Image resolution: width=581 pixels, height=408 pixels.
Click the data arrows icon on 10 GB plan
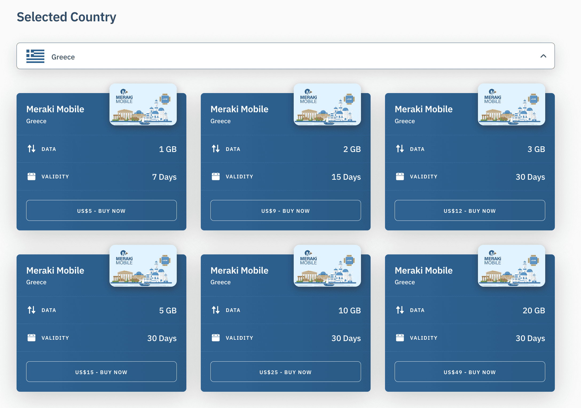(x=215, y=310)
